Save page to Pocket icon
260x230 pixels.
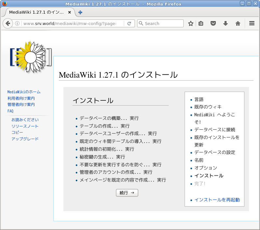tap(213, 23)
